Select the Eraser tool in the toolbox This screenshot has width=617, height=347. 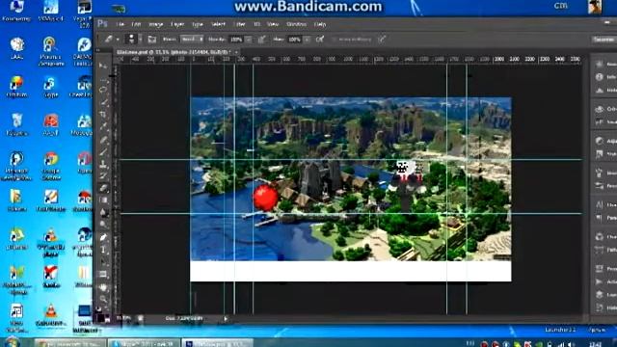103,188
